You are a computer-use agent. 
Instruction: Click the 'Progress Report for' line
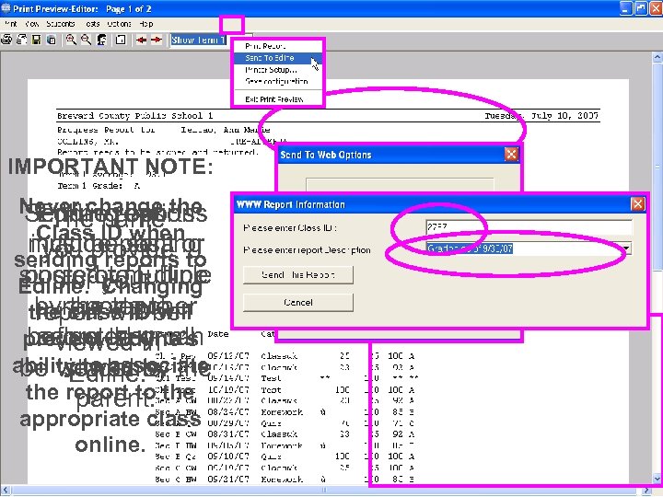(164, 130)
